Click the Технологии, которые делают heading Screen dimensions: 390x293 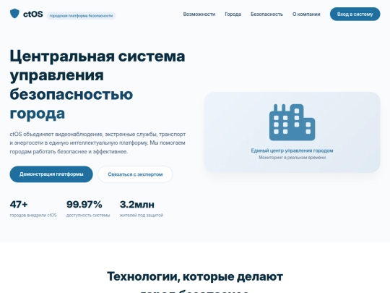coord(195,276)
